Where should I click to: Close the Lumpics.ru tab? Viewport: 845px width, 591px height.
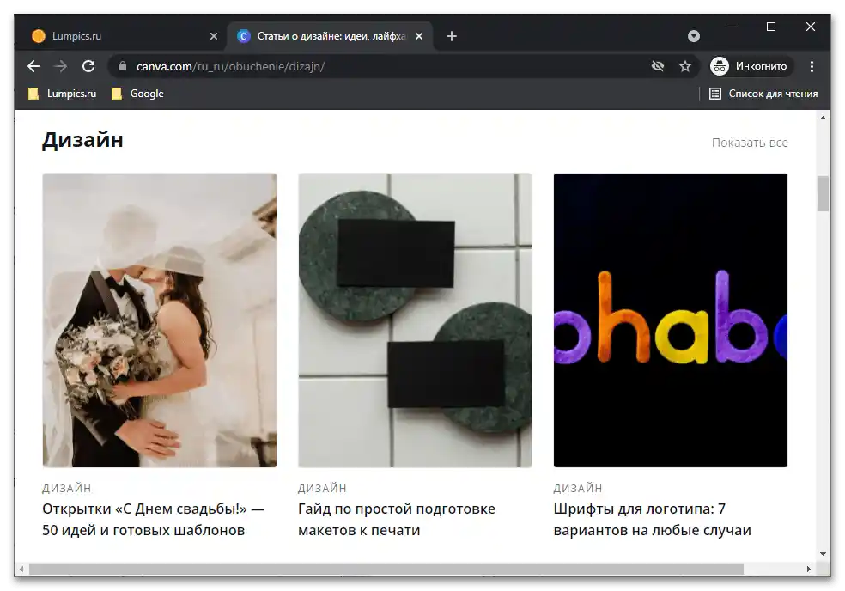pos(214,36)
